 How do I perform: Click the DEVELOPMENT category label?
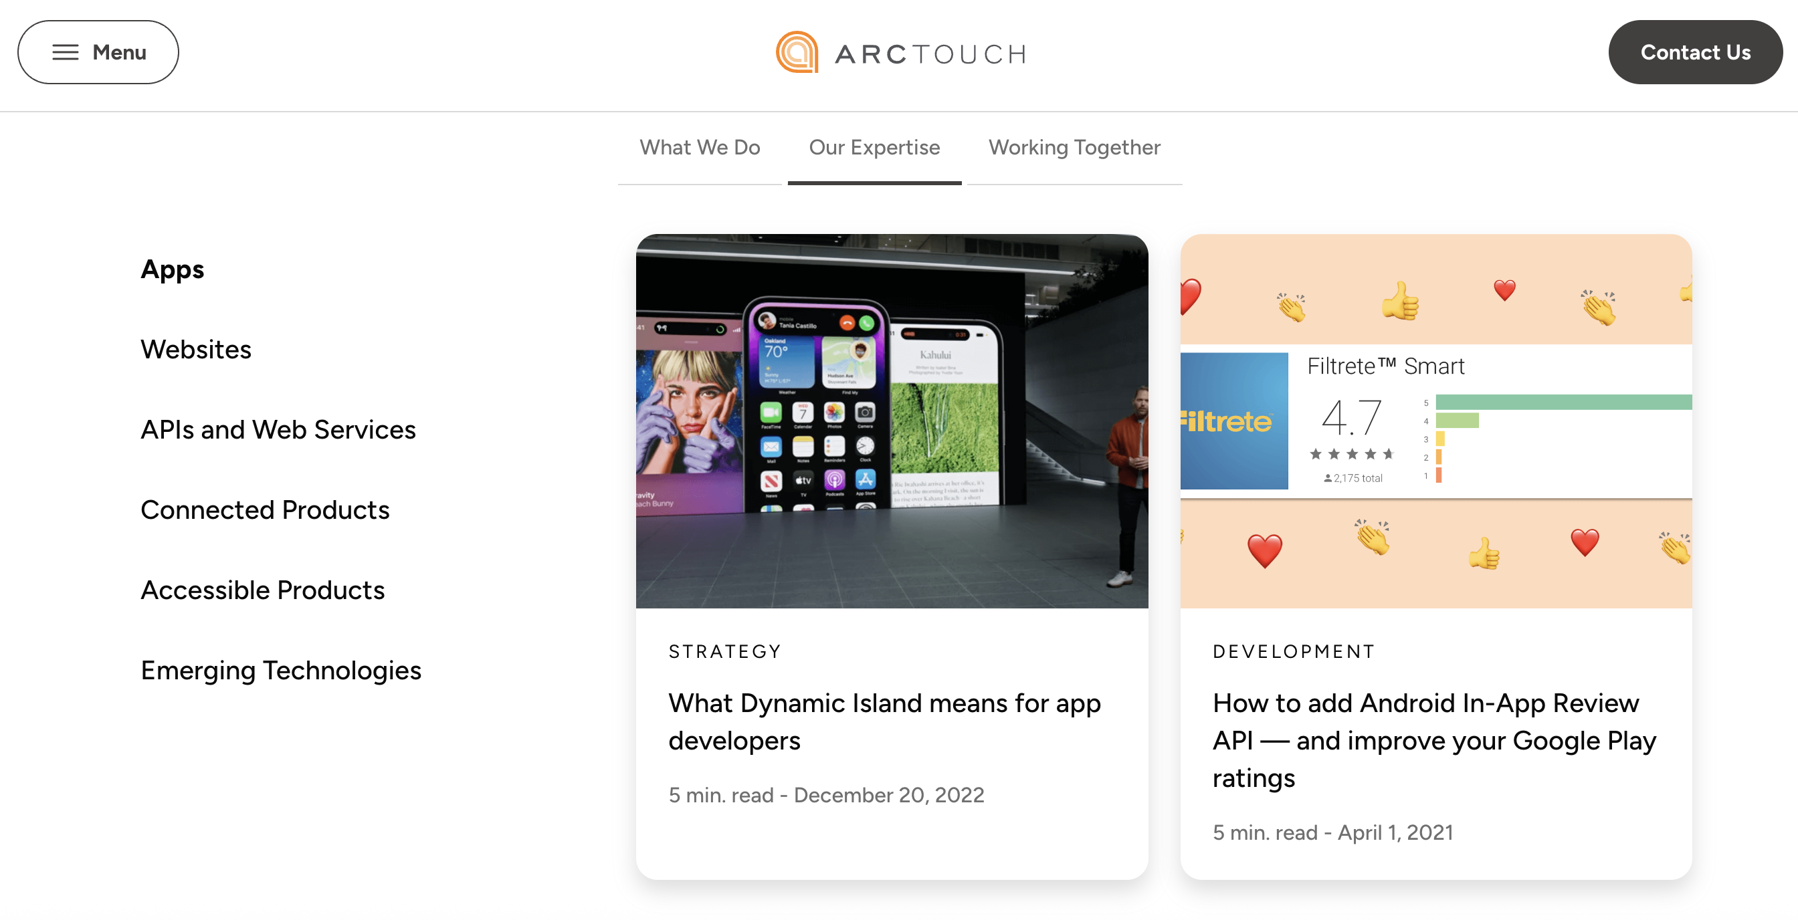coord(1293,651)
